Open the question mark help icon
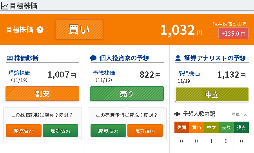 coord(40,30)
